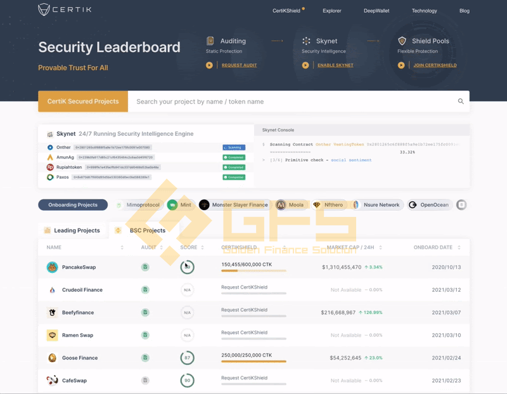Click PancakeSwap CertiKShield progress bar

click(254, 271)
